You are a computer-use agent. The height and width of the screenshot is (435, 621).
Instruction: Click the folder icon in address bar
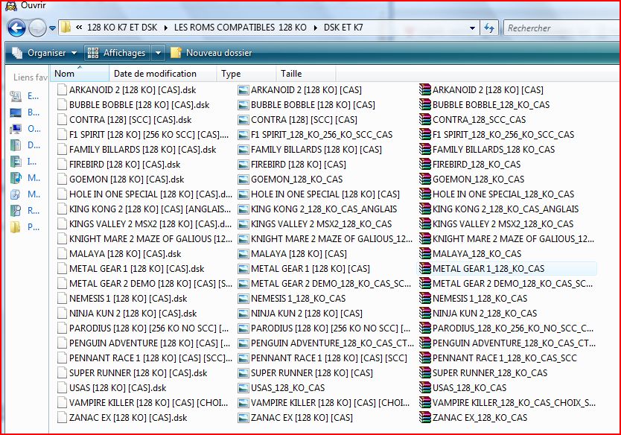click(x=66, y=28)
